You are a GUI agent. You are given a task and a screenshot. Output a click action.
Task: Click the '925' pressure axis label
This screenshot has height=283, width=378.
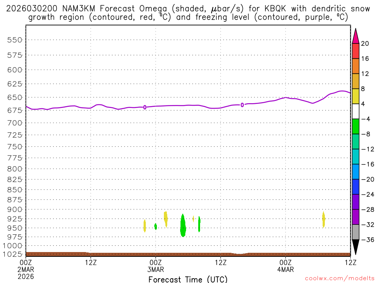(15, 219)
